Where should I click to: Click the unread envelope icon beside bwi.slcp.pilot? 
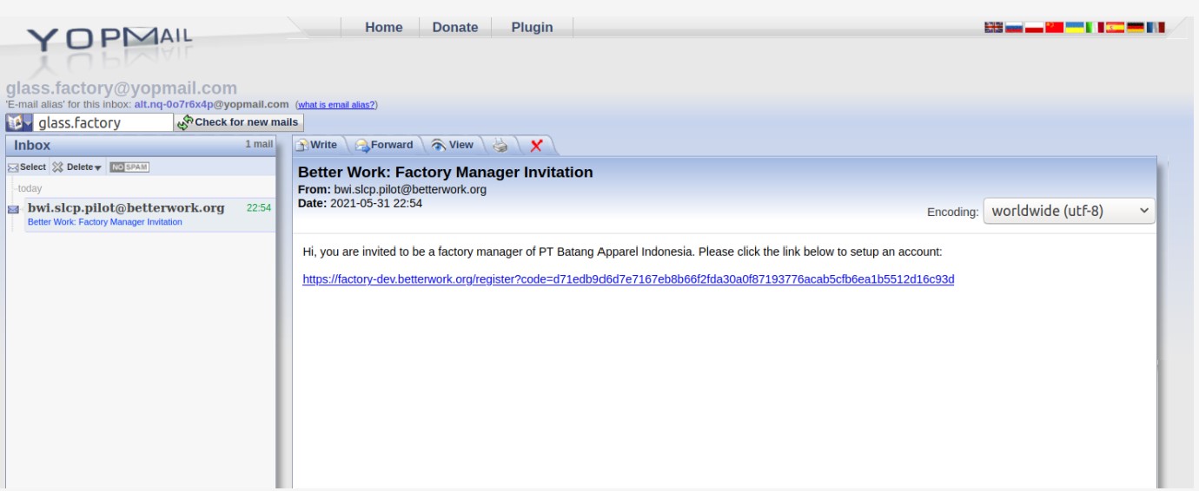(x=13, y=209)
